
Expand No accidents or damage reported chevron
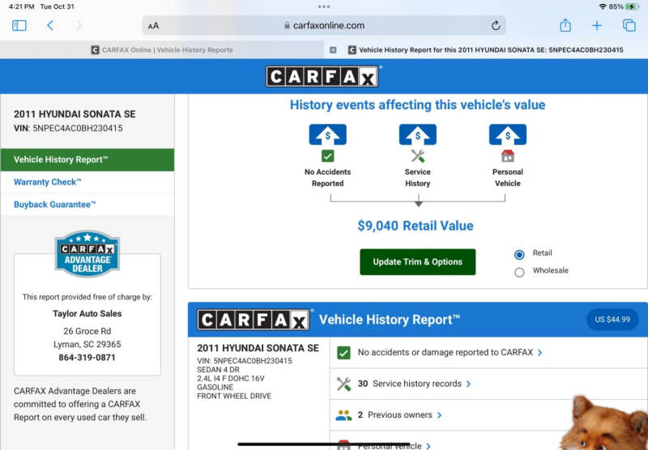pos(539,353)
